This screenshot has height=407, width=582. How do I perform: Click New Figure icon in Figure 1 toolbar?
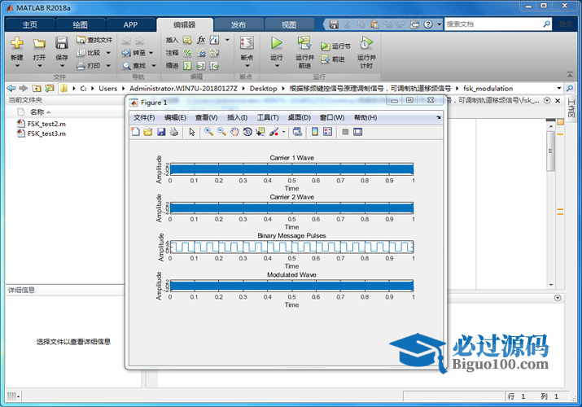pos(135,132)
